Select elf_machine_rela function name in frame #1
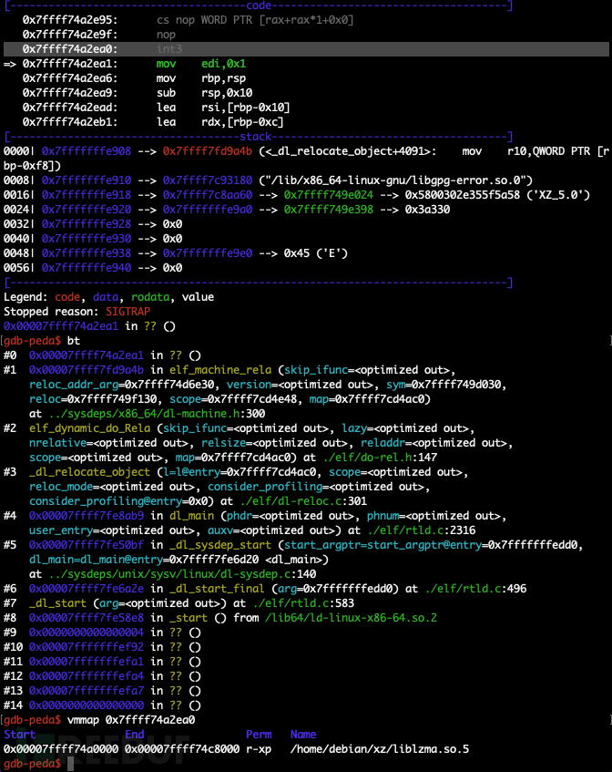612x772 pixels. (x=219, y=370)
